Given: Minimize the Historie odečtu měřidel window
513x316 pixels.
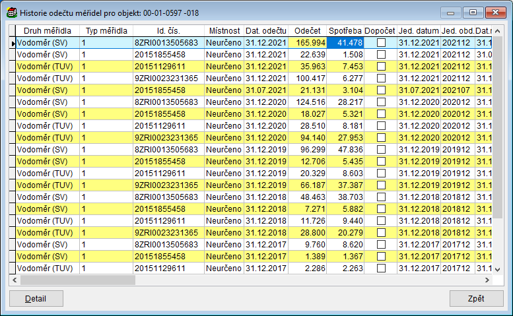Looking at the screenshot, I should [452, 12].
